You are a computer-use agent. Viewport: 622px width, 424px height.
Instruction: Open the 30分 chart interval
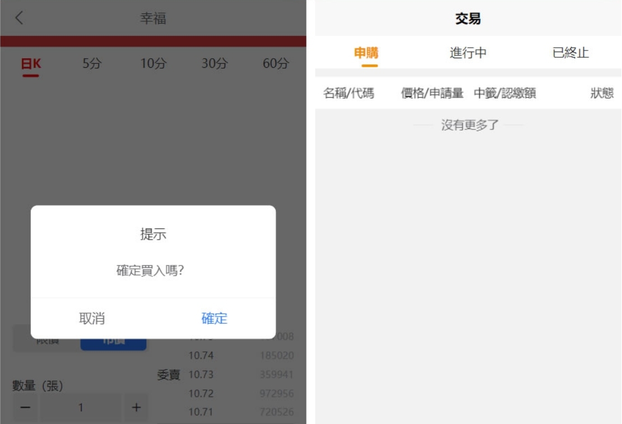click(x=215, y=64)
